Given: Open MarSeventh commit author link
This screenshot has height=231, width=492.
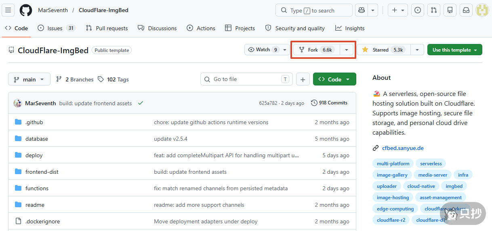Looking at the screenshot, I should coord(40,103).
